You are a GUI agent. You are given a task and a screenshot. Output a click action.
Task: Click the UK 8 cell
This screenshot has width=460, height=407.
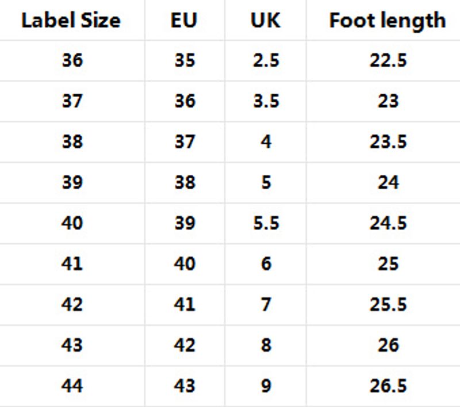pos(266,345)
